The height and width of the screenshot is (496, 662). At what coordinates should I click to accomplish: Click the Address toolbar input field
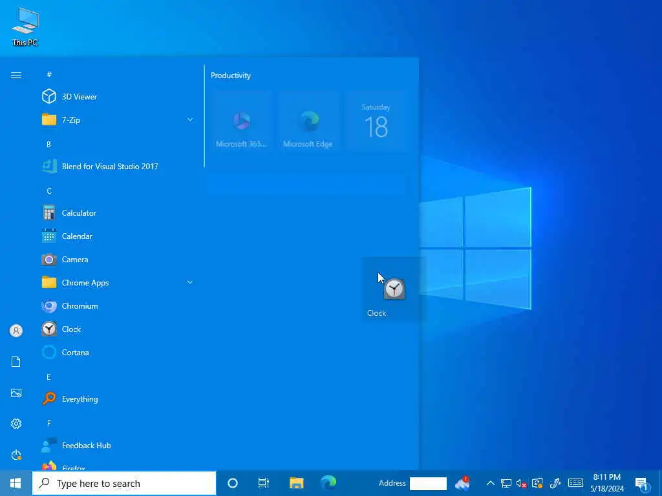point(428,483)
